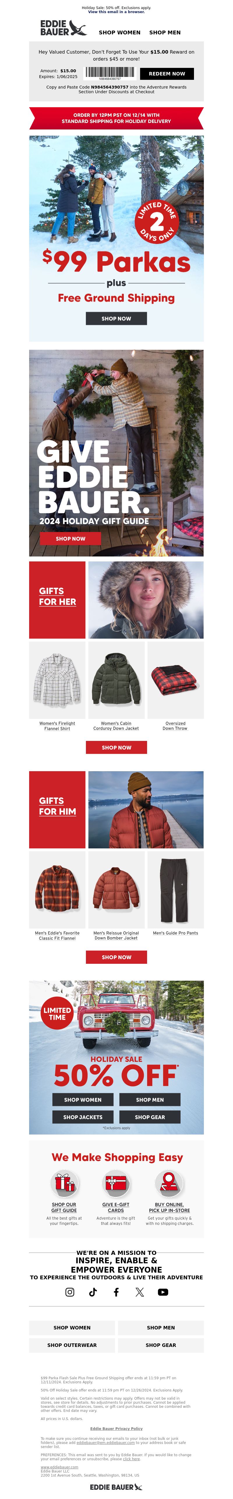
Task: Click the e-gift card icon
Action: pos(116,1182)
